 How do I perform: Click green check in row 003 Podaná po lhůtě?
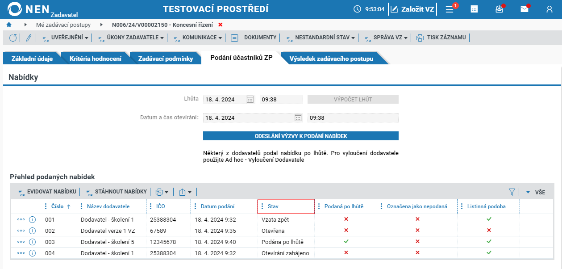coord(346,242)
